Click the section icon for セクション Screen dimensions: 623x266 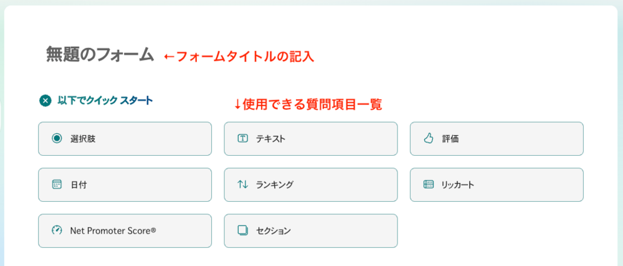click(243, 230)
